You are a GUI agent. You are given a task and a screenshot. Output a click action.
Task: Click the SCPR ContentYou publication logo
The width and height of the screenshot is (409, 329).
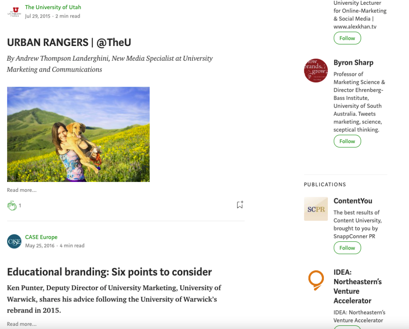click(316, 209)
